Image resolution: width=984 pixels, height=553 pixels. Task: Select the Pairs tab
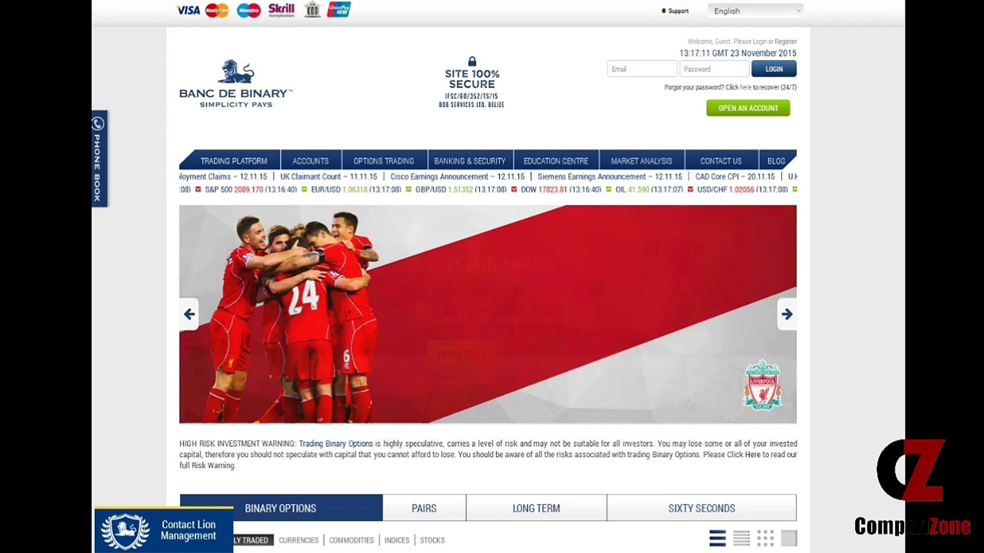point(424,508)
